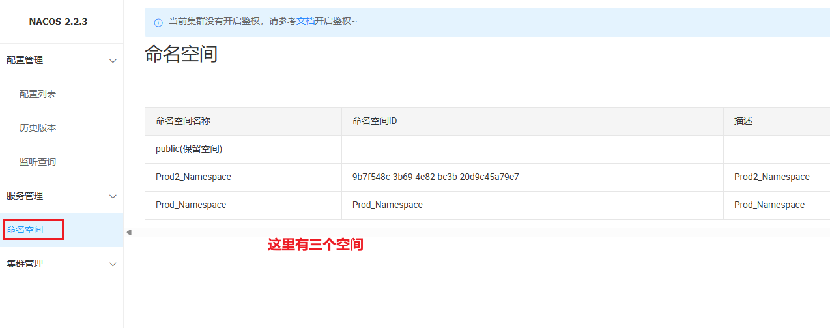Select the Prod_Namespace ID cell
Viewport: 830px width, 328px height.
pyautogui.click(x=532, y=205)
